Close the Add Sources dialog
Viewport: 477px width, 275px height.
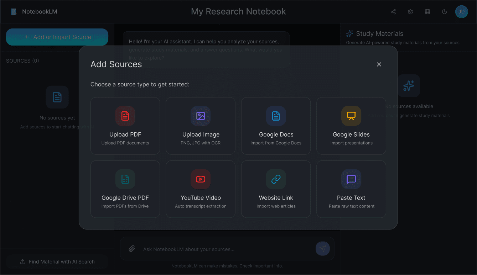click(x=379, y=64)
